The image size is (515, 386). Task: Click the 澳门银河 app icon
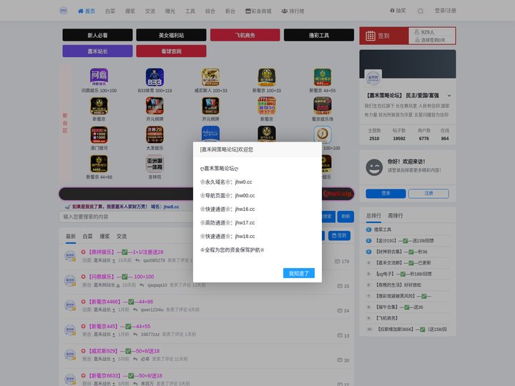coord(99,135)
